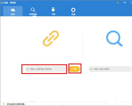
Task: Click the 正在连接加速服务器 status text
Action: click(x=16, y=104)
